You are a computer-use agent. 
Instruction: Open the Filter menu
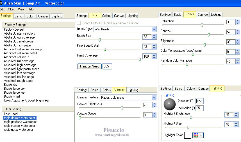tap(11, 9)
